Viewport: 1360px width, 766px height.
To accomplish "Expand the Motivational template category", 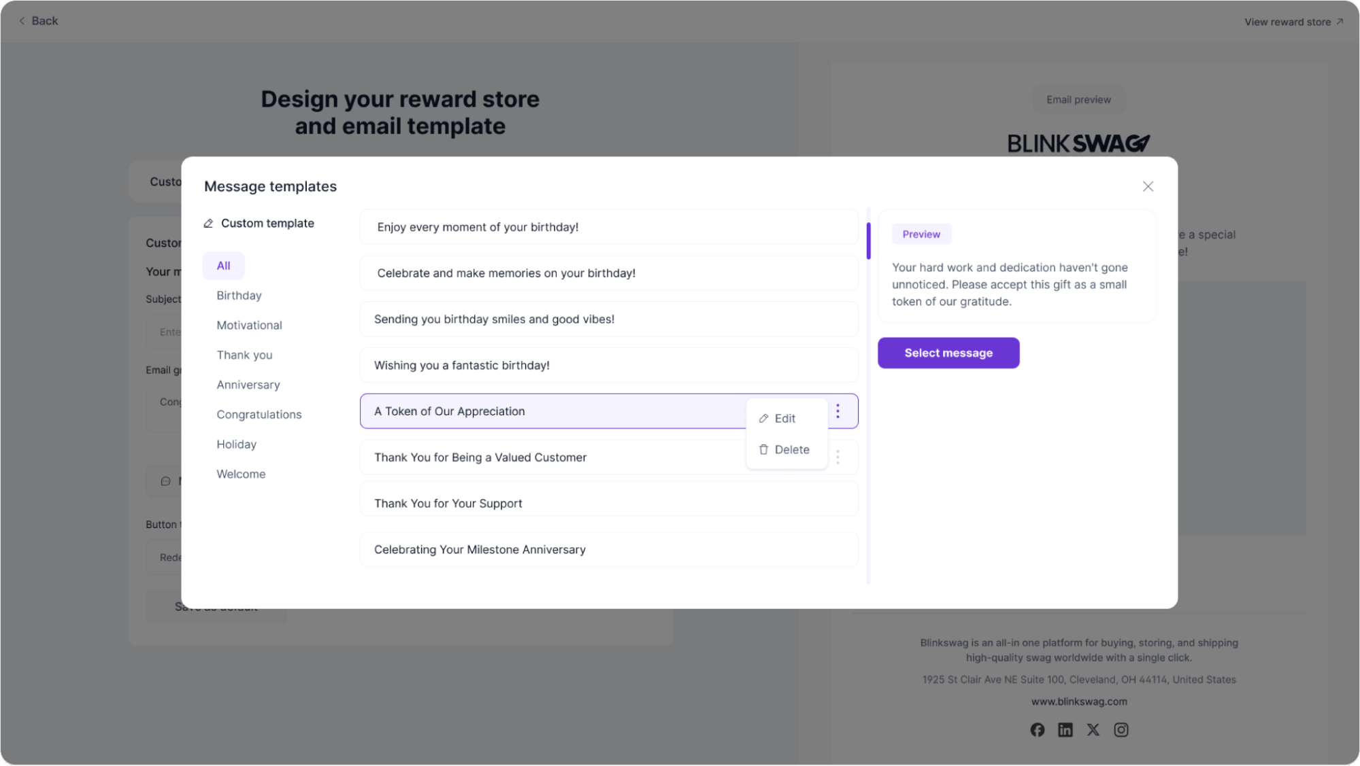I will (250, 325).
